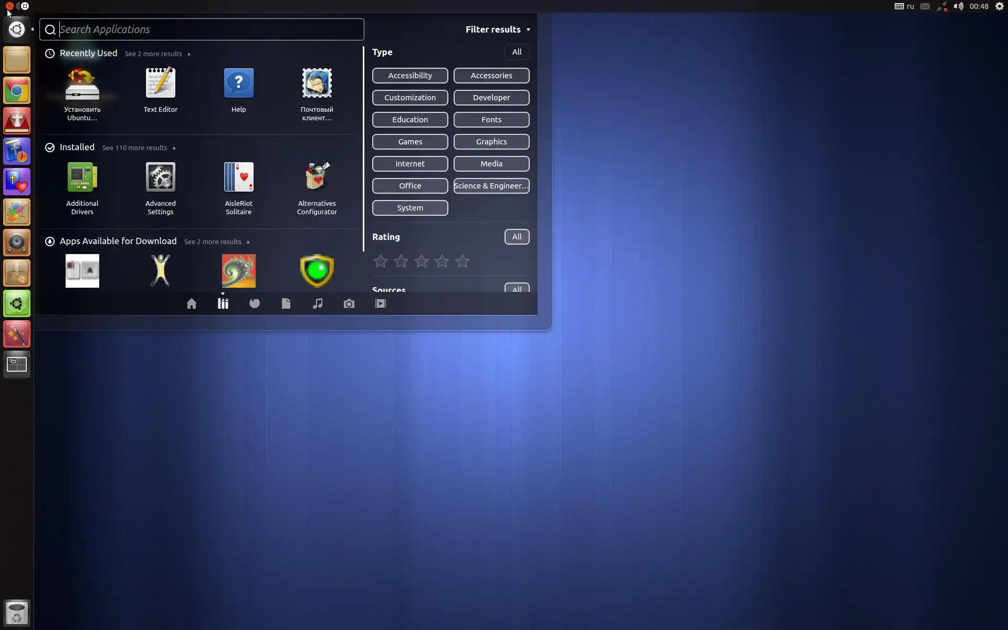Switch to the Music lens tab
Screen dimensions: 1008x630
(318, 303)
